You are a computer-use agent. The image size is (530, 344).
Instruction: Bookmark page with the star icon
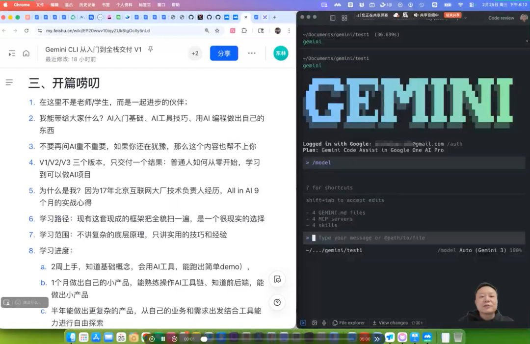[x=217, y=31]
